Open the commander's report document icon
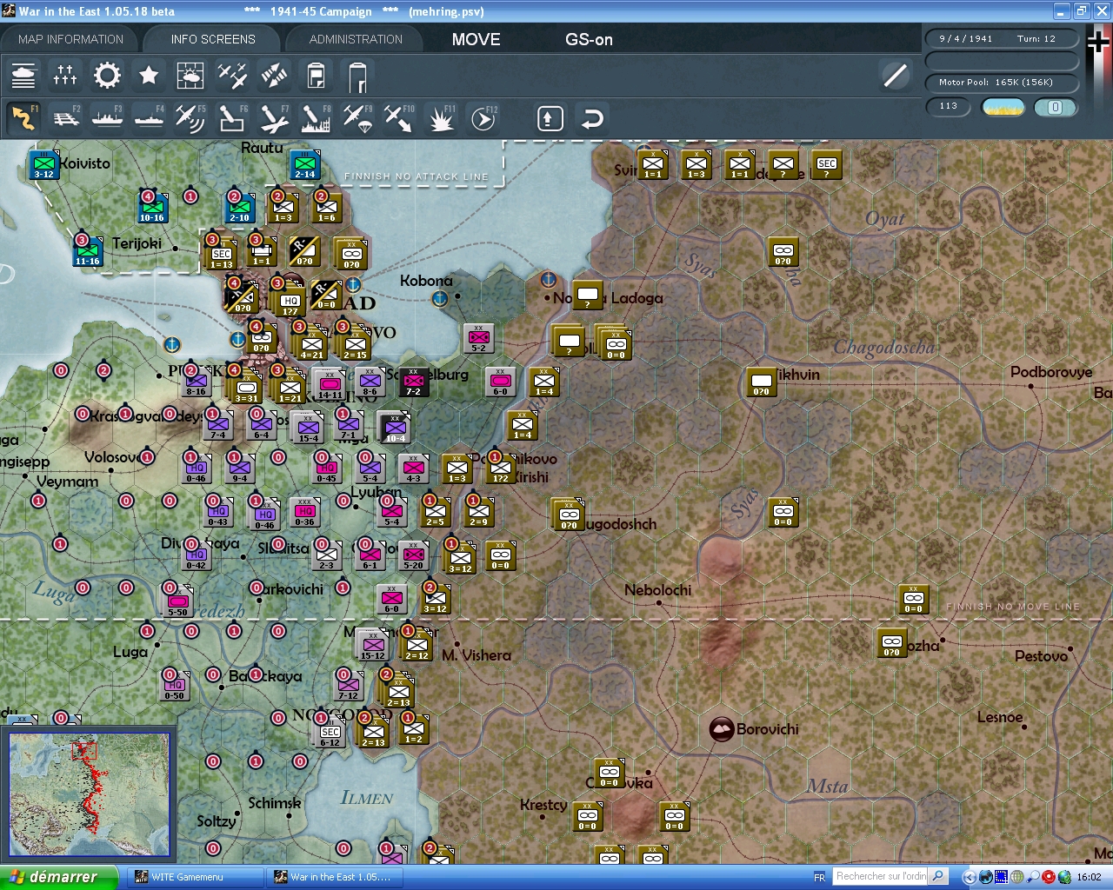 coord(316,76)
